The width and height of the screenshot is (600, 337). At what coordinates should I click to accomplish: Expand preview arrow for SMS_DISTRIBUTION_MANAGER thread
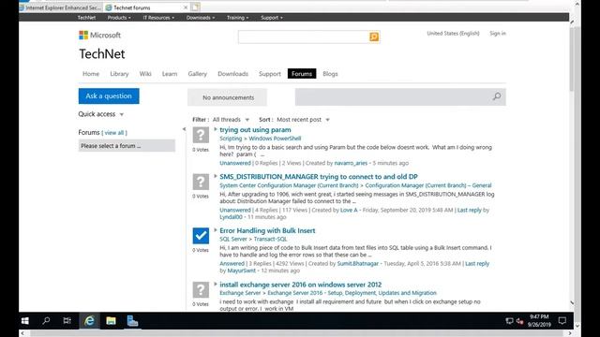tap(216, 176)
